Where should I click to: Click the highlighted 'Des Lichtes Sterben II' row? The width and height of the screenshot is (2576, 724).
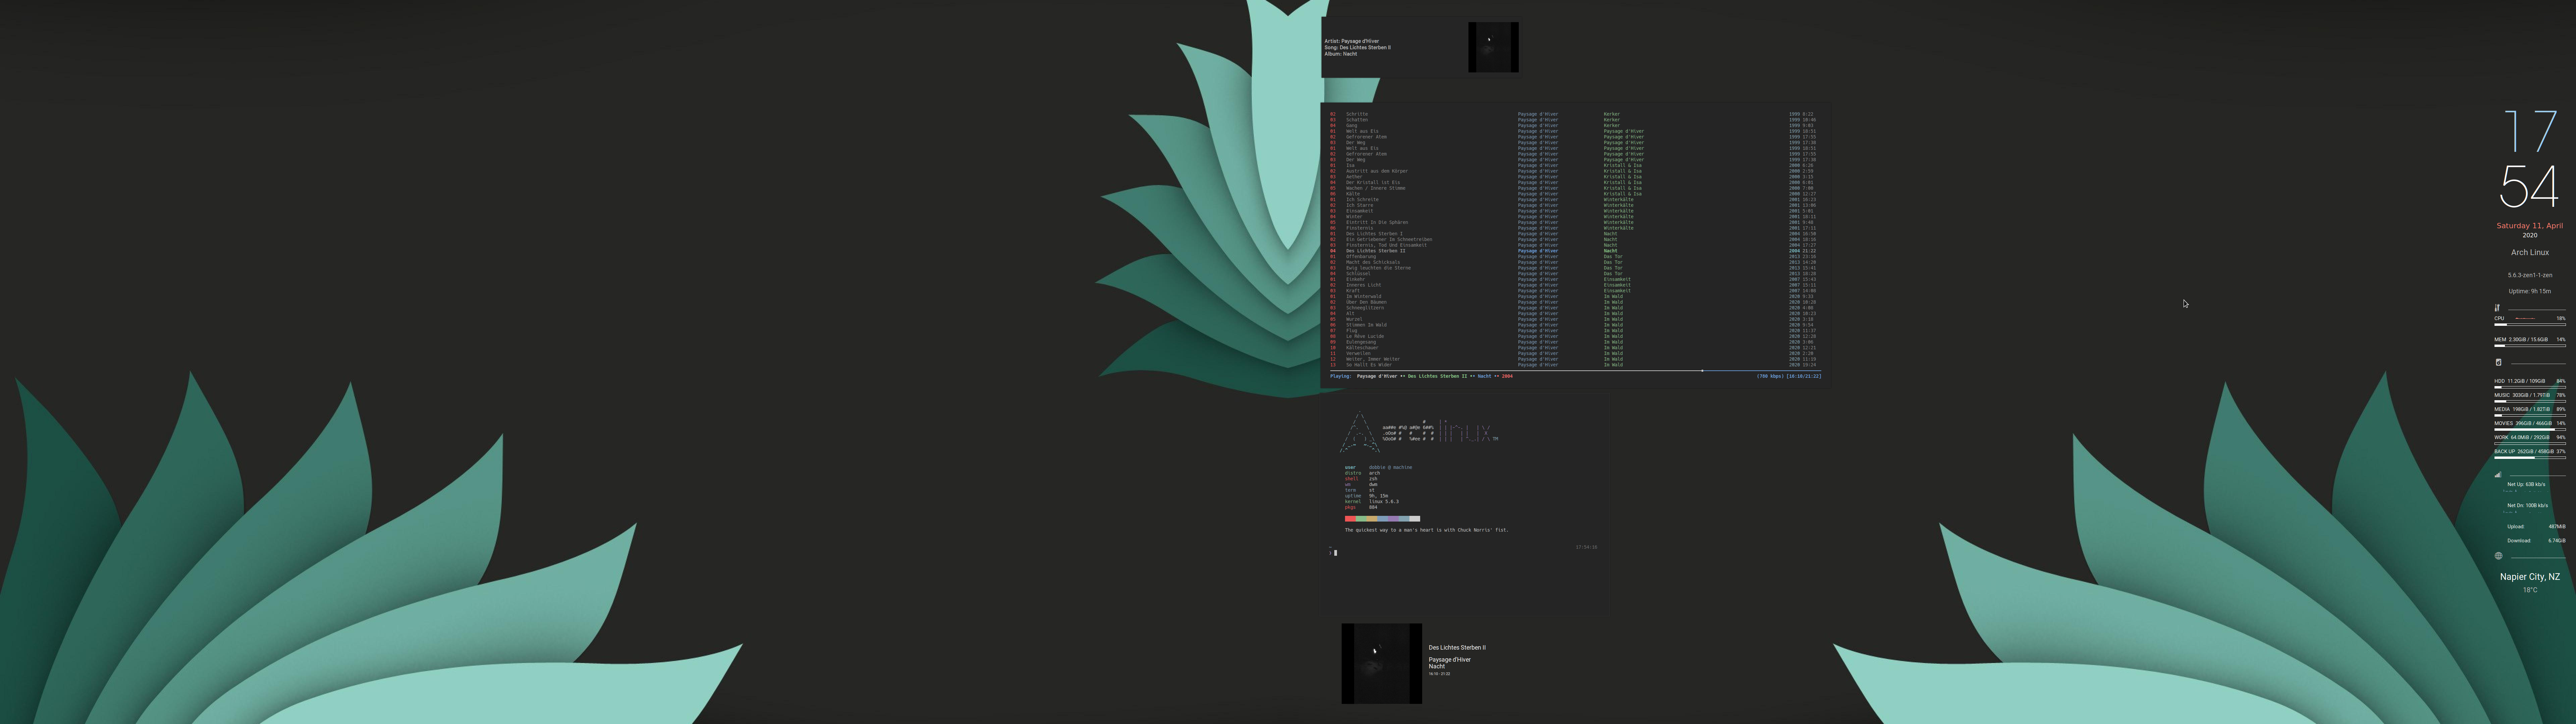pyautogui.click(x=1375, y=251)
